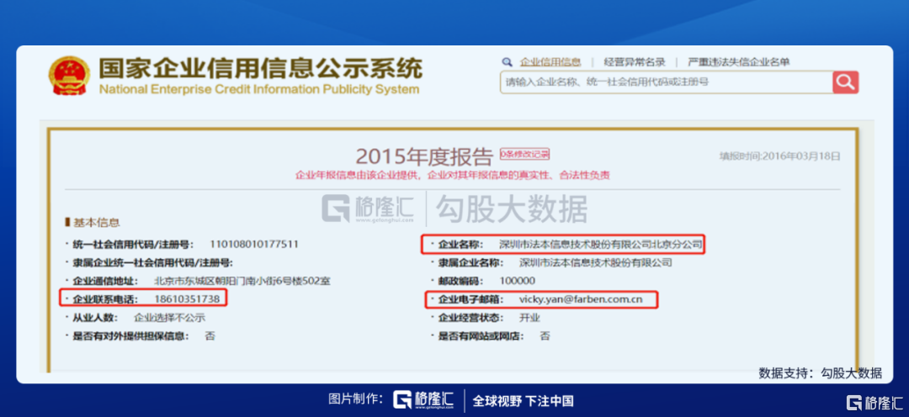Select the English subtitle National Enterprise Credit Information Publicity System
Viewport: 909px width, 417px height.
click(258, 89)
